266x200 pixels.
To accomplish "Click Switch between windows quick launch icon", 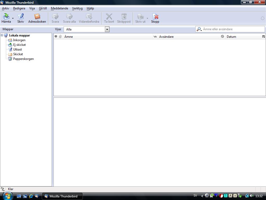I will [x=25, y=196].
